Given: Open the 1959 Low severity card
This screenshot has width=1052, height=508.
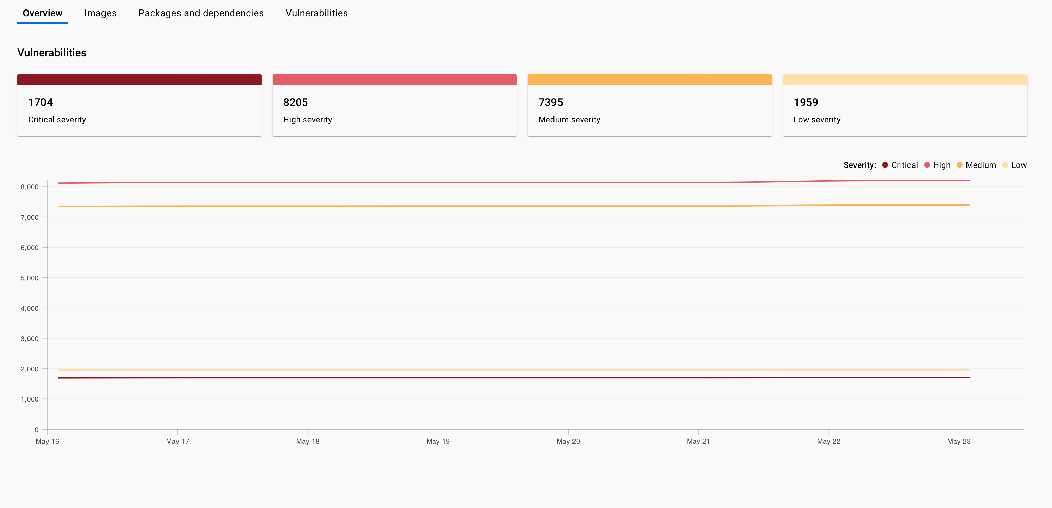Looking at the screenshot, I should pos(905,105).
